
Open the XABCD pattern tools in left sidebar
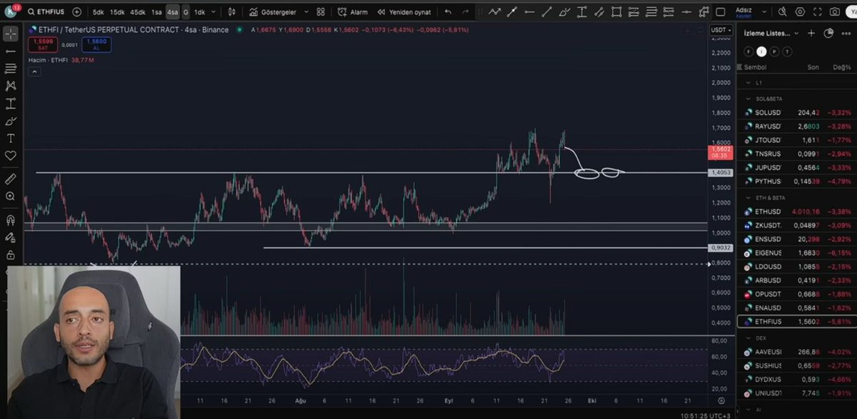(11, 86)
